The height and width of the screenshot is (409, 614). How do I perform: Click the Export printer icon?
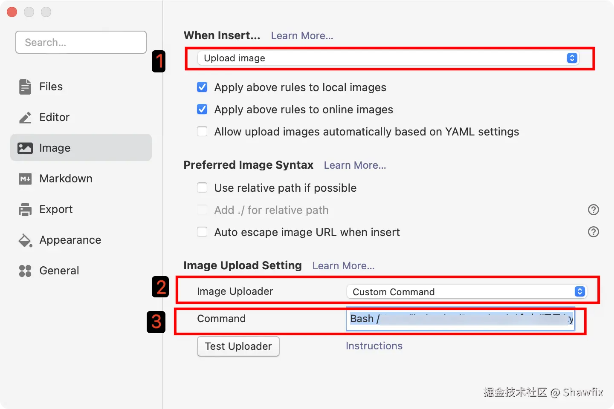click(25, 210)
